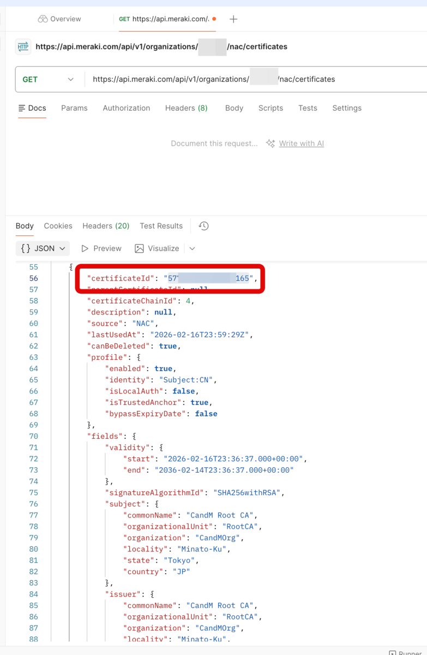This screenshot has height=655, width=427.
Task: Click the Overview tab icon
Action: tap(43, 19)
